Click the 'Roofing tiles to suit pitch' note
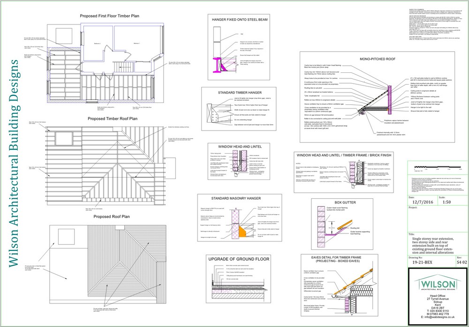Viewport: 469px width, 327px height. pyautogui.click(x=314, y=88)
